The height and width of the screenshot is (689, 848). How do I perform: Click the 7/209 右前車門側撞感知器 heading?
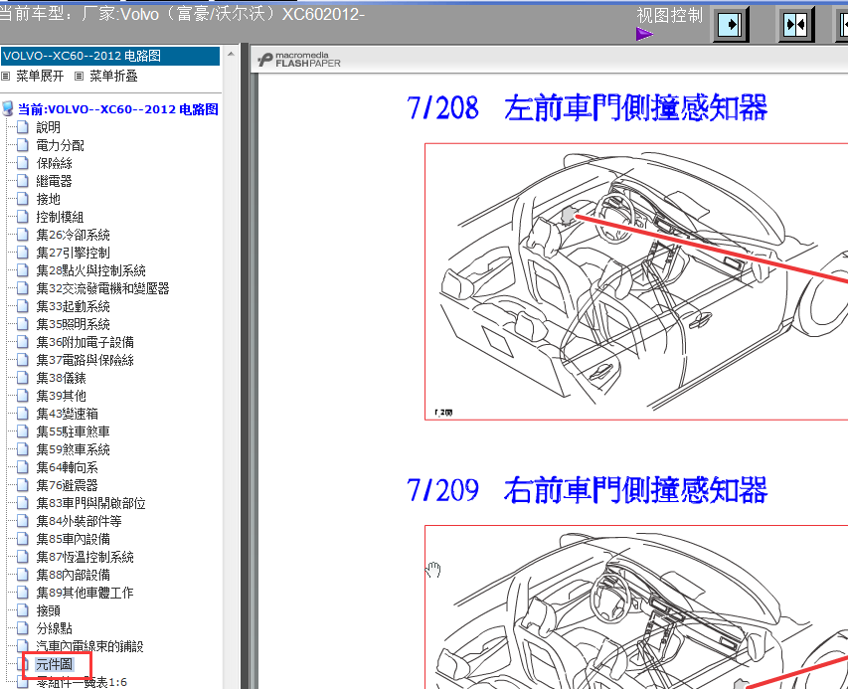(587, 490)
